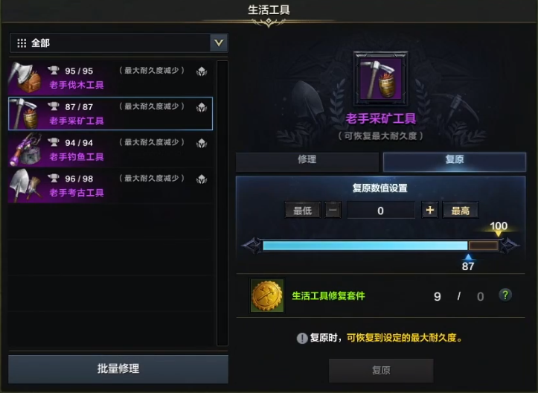Select the 老手伐木工具 axe icon
The height and width of the screenshot is (393, 538).
(x=25, y=77)
